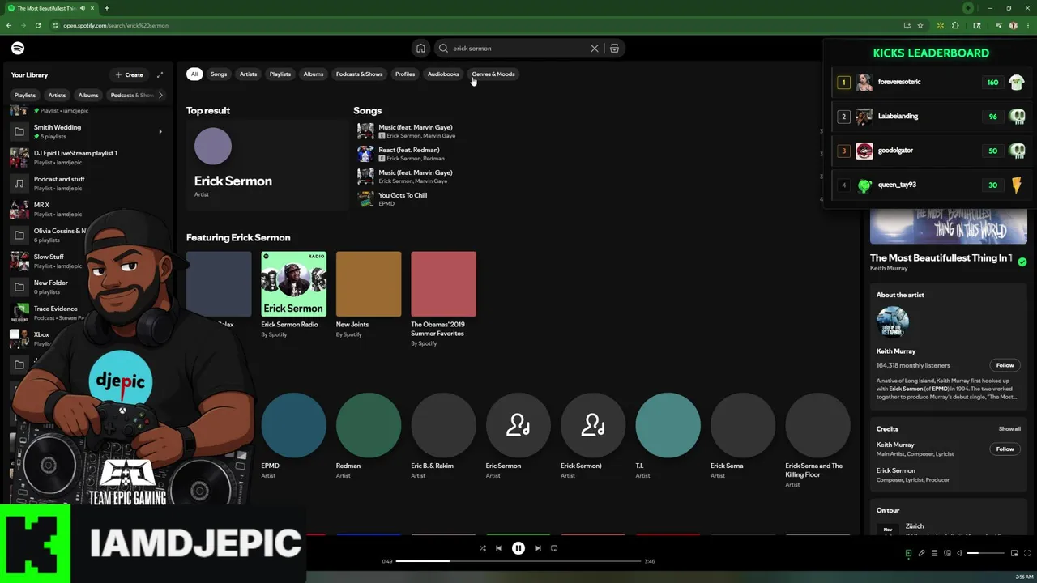Image resolution: width=1037 pixels, height=583 pixels.
Task: Seek on the song progress bar
Action: tap(518, 561)
